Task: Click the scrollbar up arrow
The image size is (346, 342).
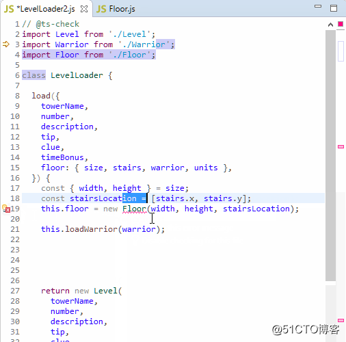Action: coord(330,25)
